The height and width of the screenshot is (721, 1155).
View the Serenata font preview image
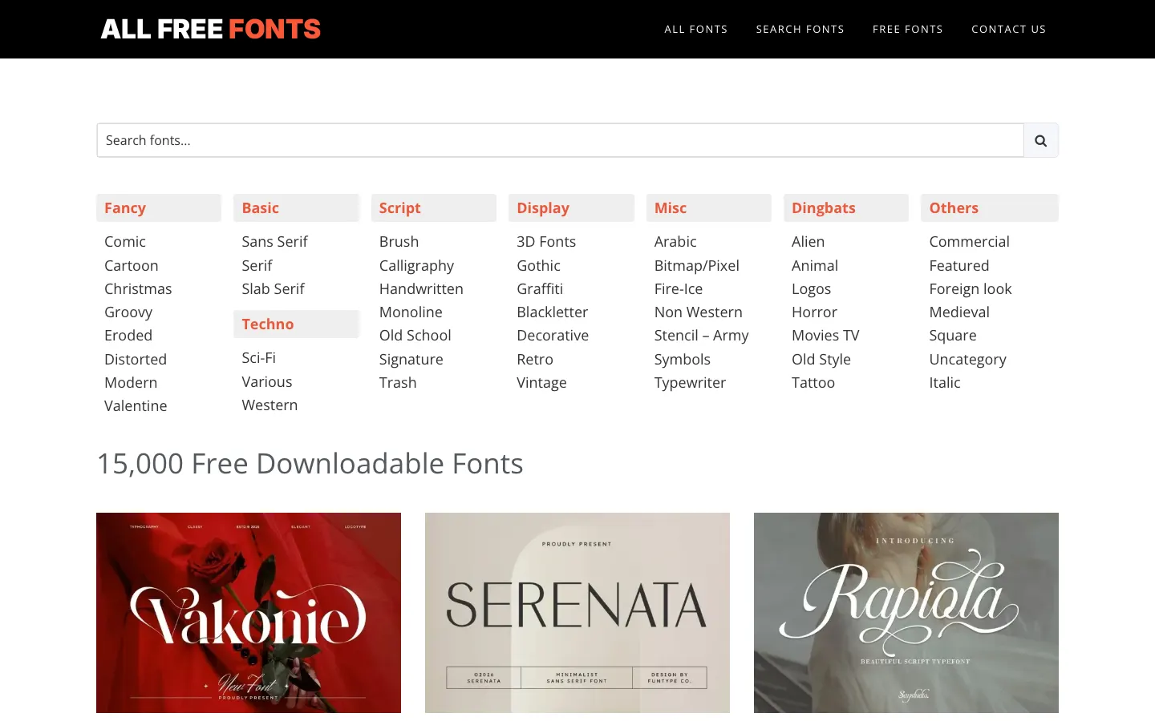(x=577, y=612)
